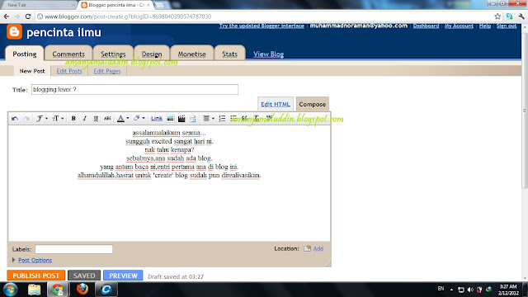Bookmark page with the star icon
This screenshot has height=297, width=528.
[x=497, y=16]
